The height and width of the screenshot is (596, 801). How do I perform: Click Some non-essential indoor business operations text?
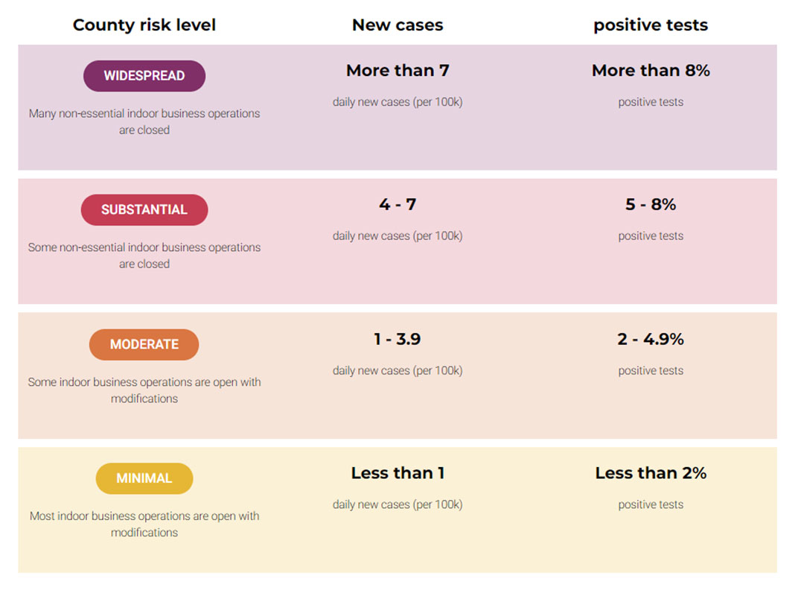click(144, 247)
